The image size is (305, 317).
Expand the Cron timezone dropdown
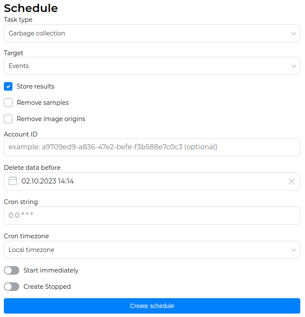(293, 250)
